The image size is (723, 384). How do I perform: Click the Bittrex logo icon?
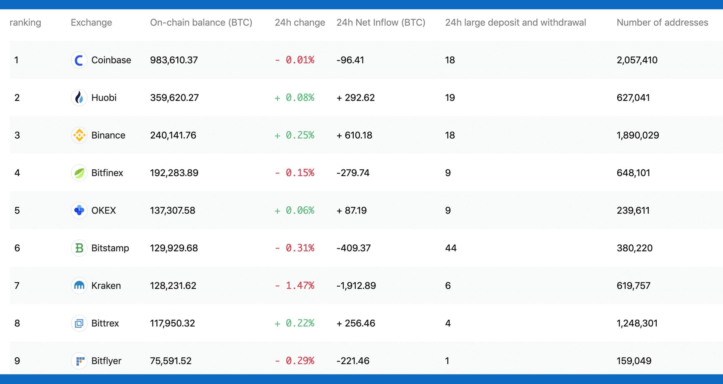point(79,323)
